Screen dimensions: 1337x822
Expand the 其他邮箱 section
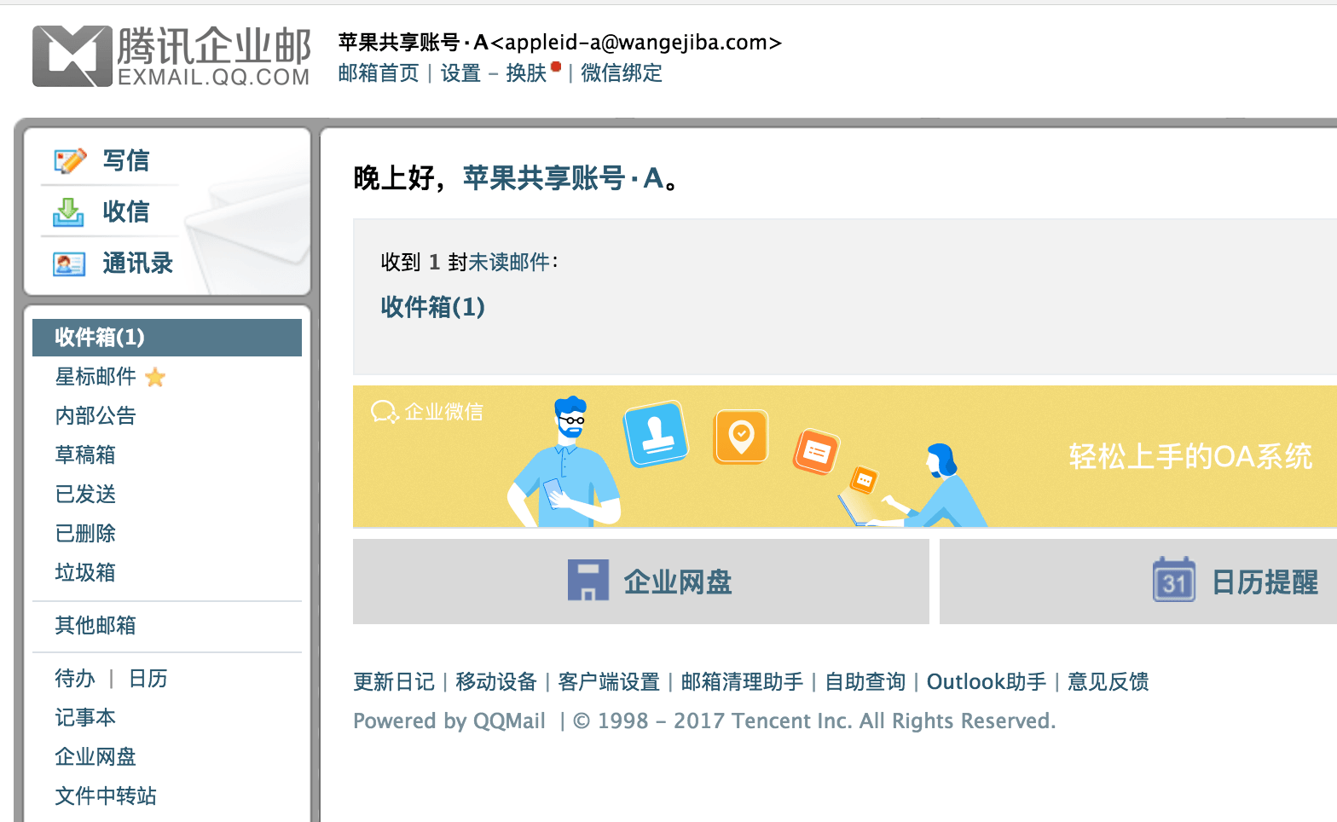click(x=95, y=626)
